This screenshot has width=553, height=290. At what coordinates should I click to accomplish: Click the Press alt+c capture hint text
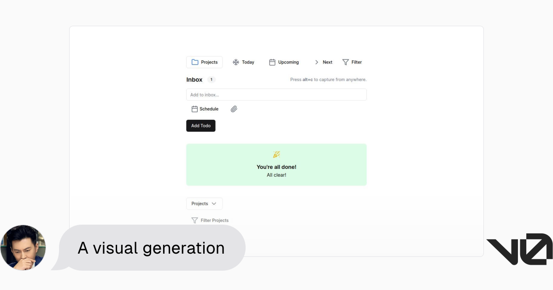pyautogui.click(x=328, y=80)
